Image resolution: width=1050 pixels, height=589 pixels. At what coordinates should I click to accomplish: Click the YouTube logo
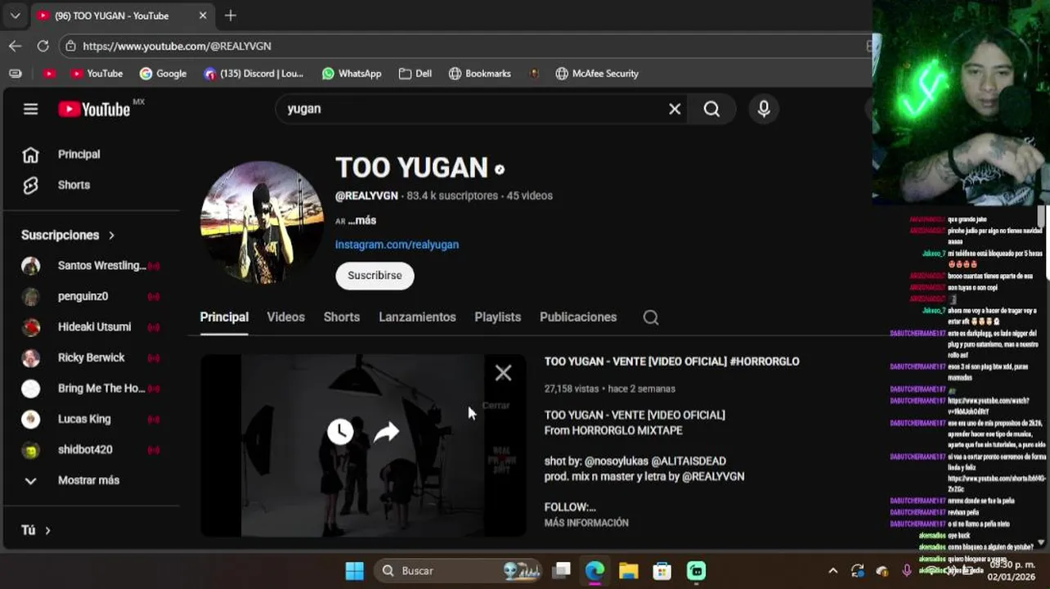[94, 109]
